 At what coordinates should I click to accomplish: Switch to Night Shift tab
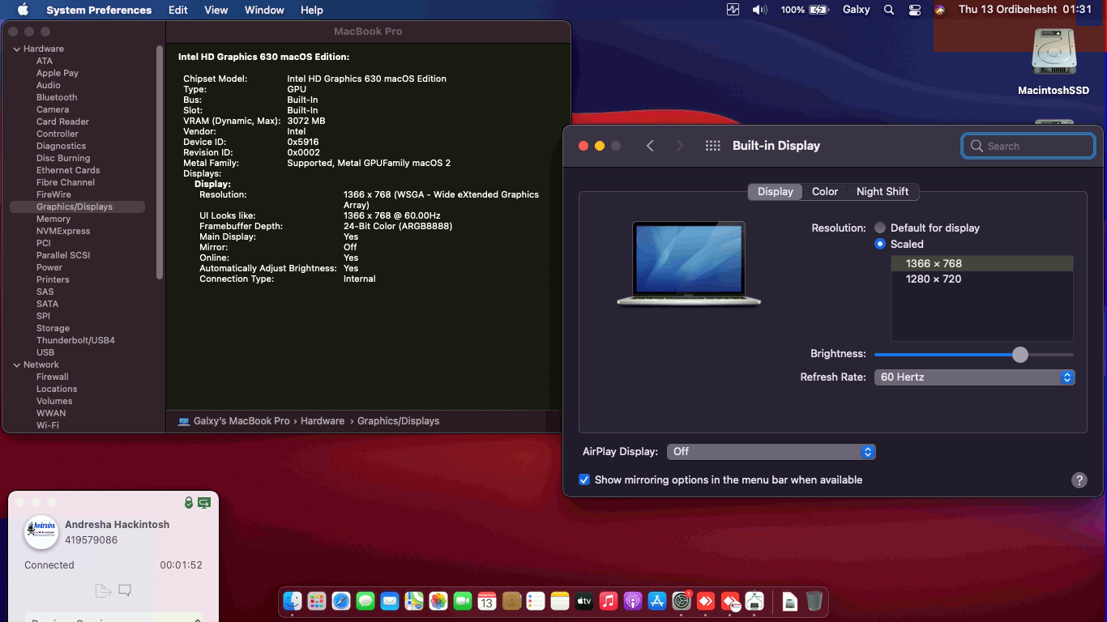click(x=883, y=192)
